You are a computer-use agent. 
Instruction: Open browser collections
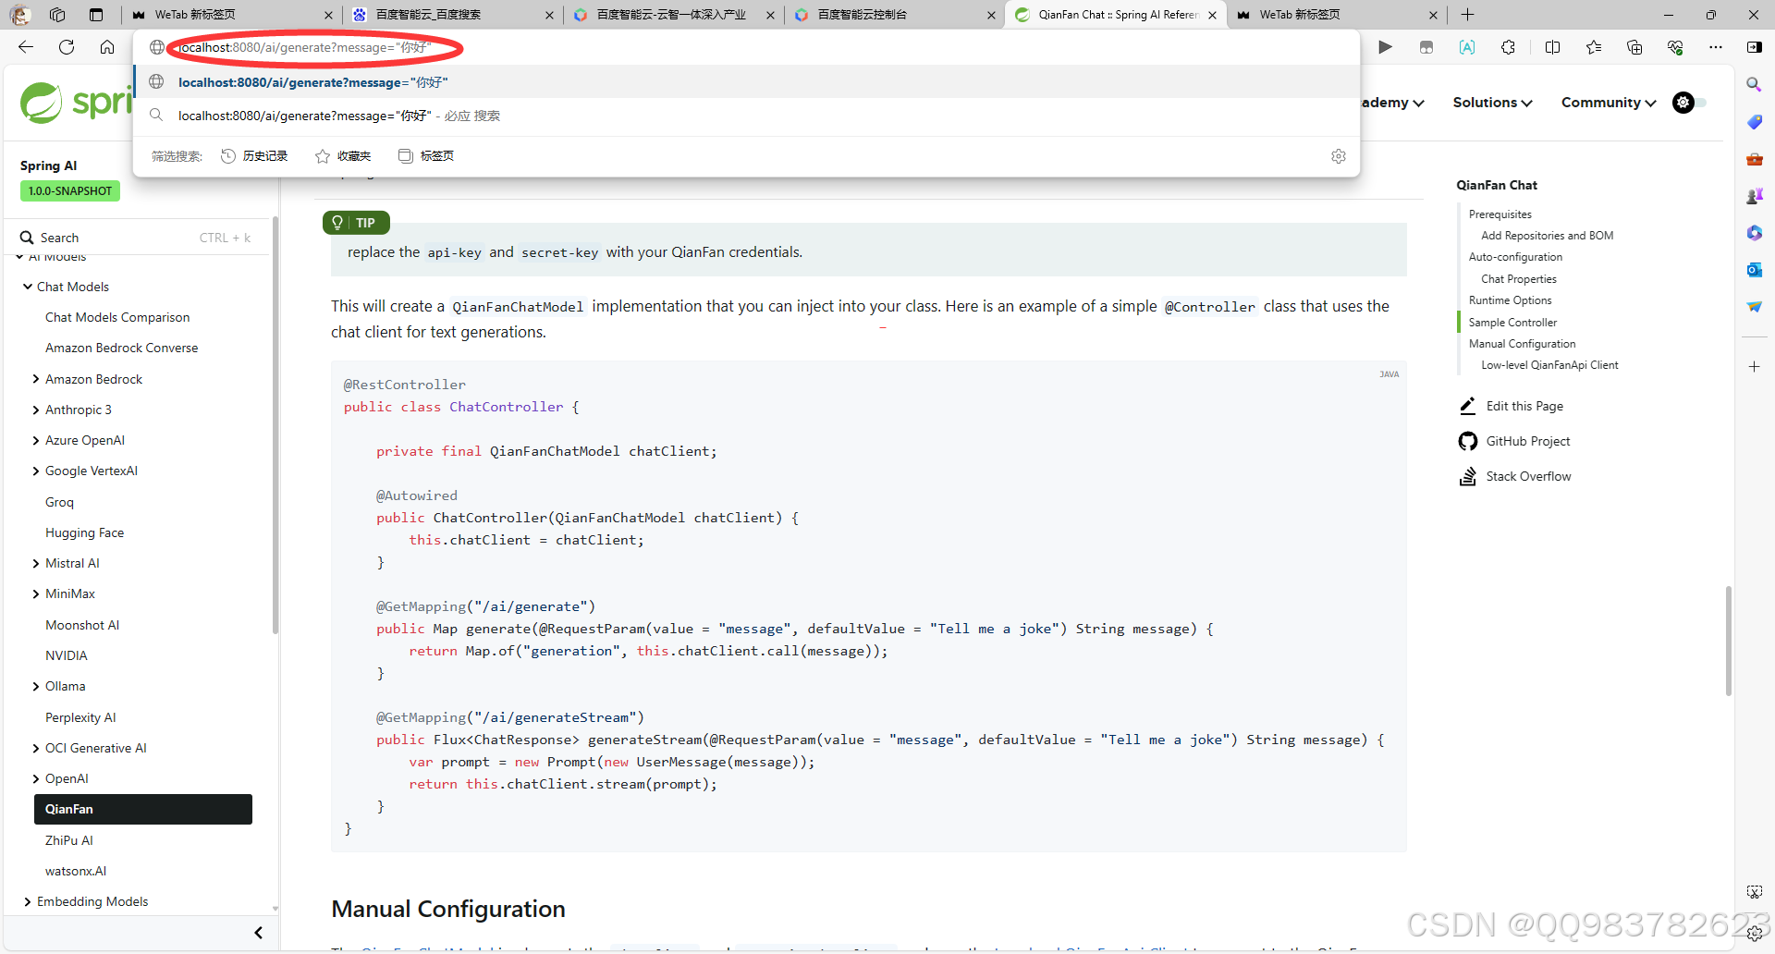1634,47
